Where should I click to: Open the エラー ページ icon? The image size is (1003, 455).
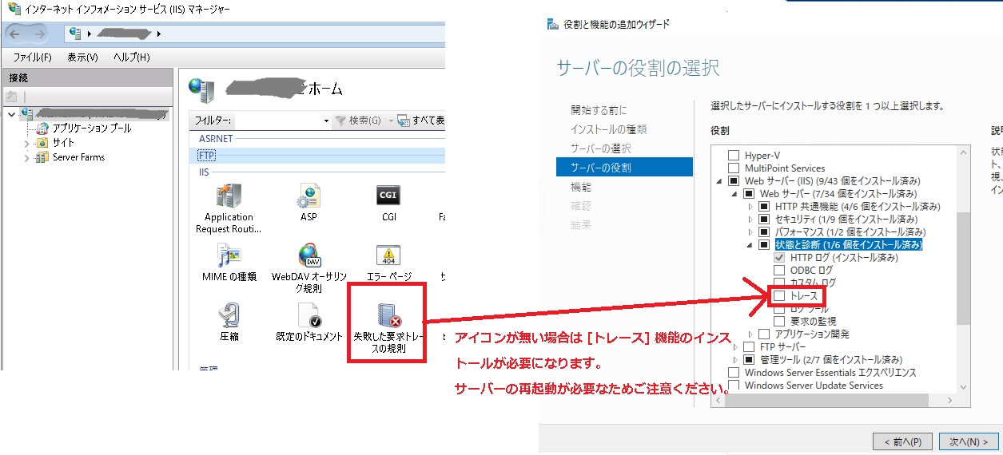(x=388, y=256)
